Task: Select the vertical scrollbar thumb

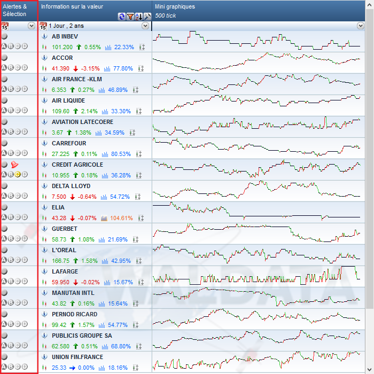Action: tap(370, 158)
